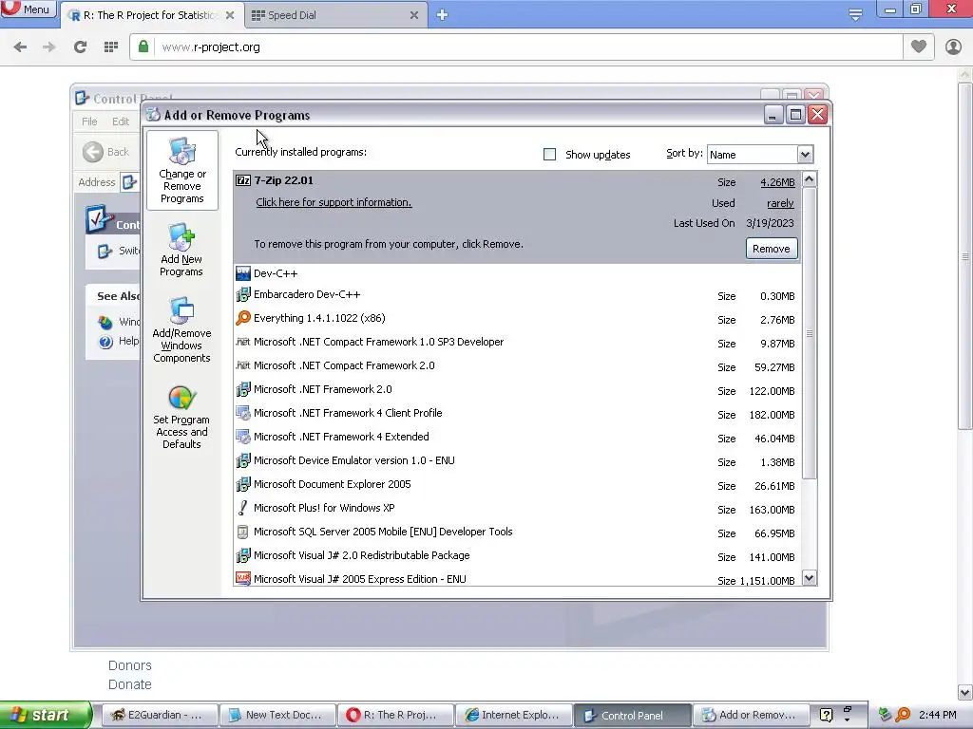The image size is (973, 729).
Task: Select the Dev-C++ entry name
Action: coord(276,273)
